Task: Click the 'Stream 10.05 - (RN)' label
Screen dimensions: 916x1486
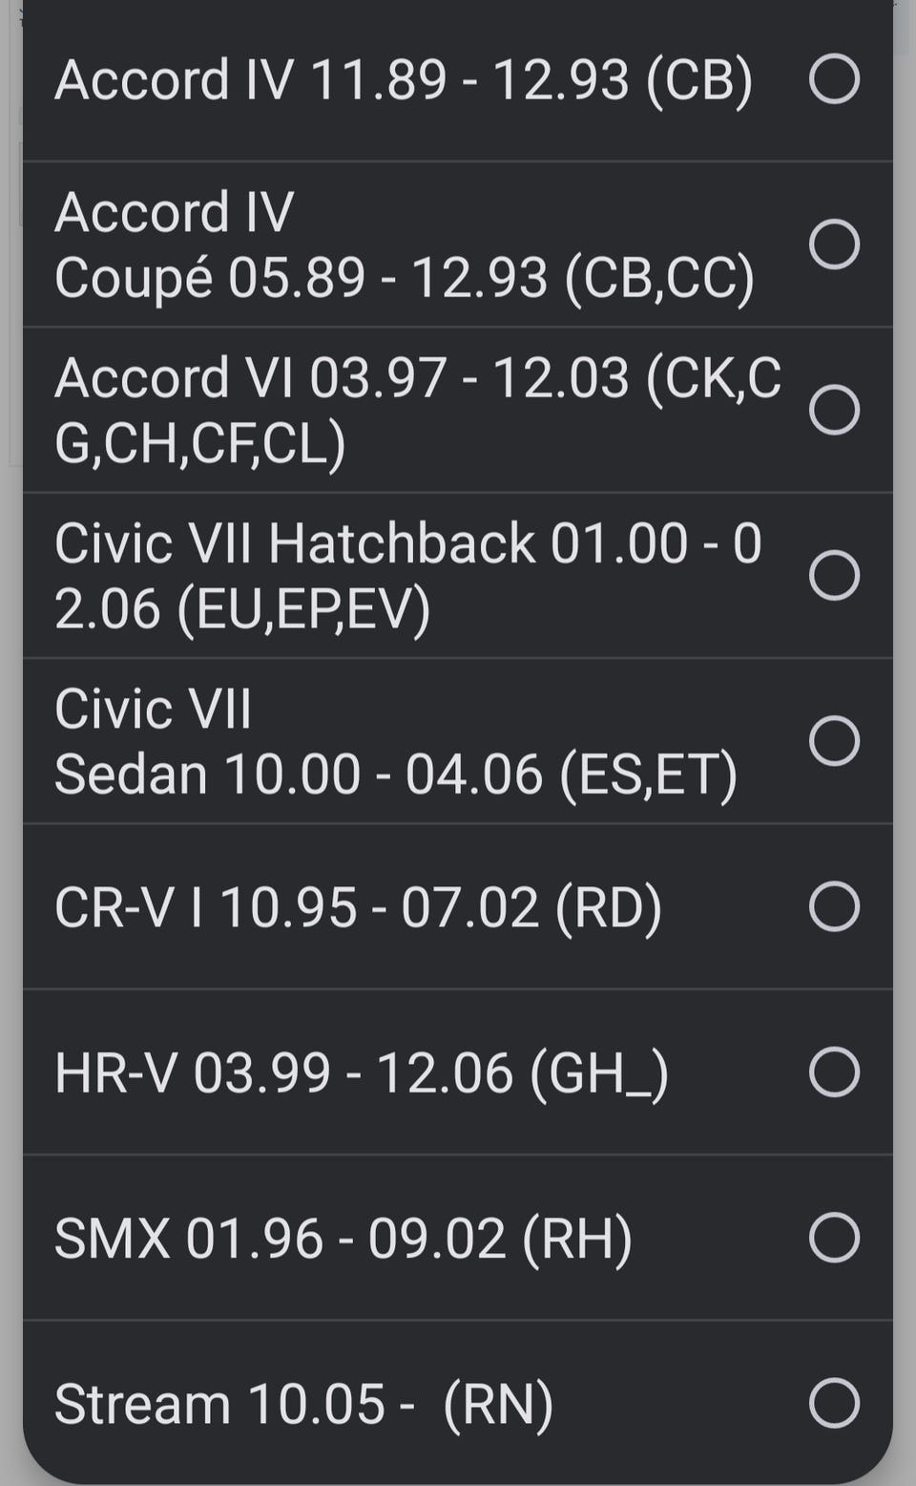Action: click(303, 1404)
